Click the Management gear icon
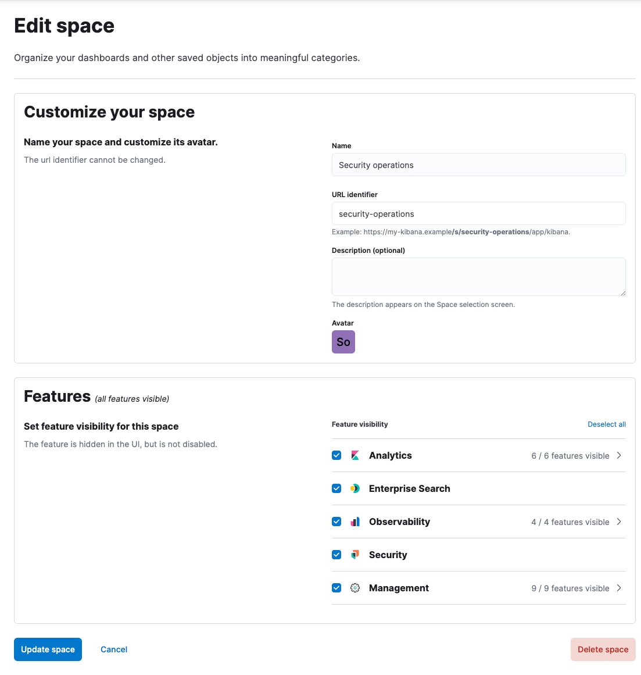 point(355,588)
